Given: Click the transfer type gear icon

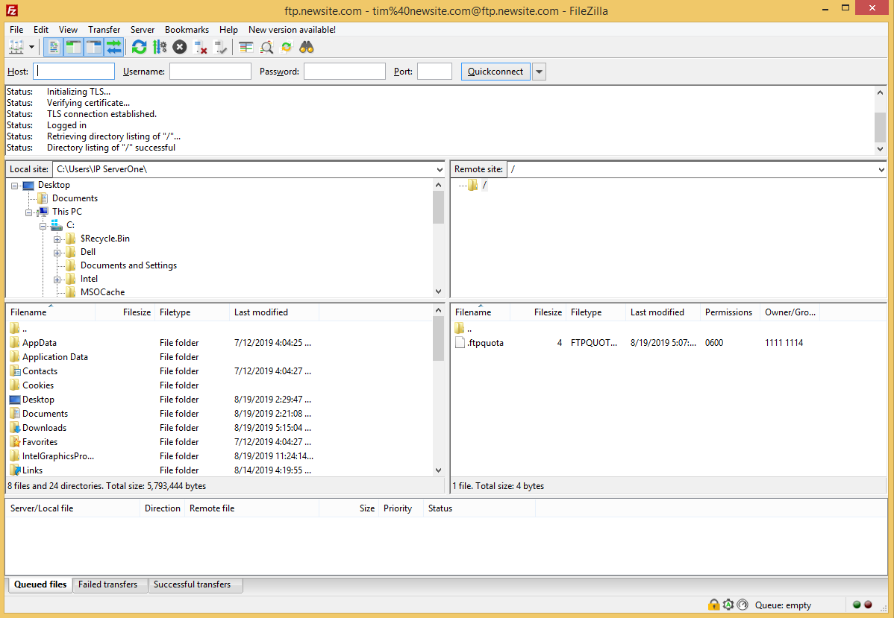Looking at the screenshot, I should (x=728, y=605).
